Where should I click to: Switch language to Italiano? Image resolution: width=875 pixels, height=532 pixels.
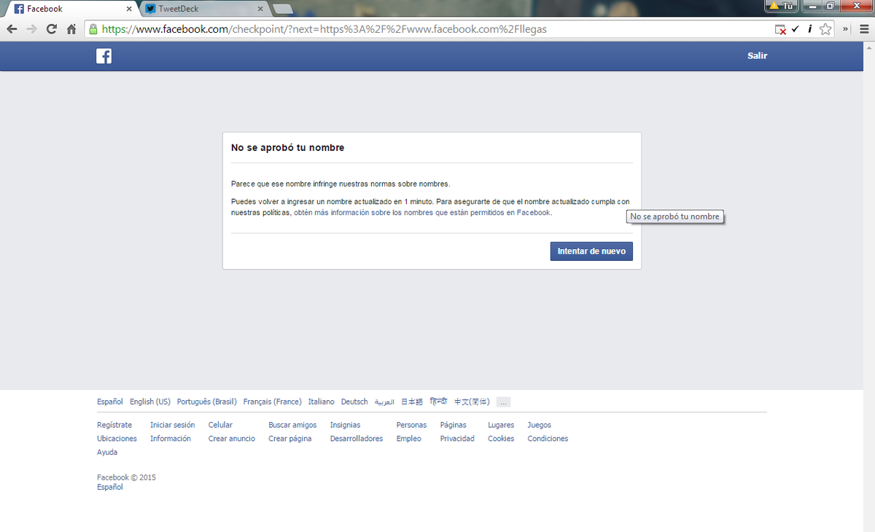tap(322, 402)
